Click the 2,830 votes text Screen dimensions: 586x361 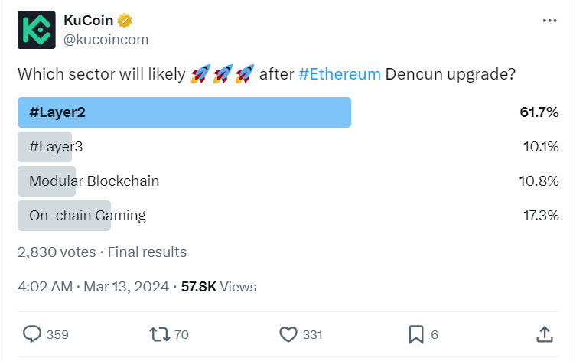57,252
